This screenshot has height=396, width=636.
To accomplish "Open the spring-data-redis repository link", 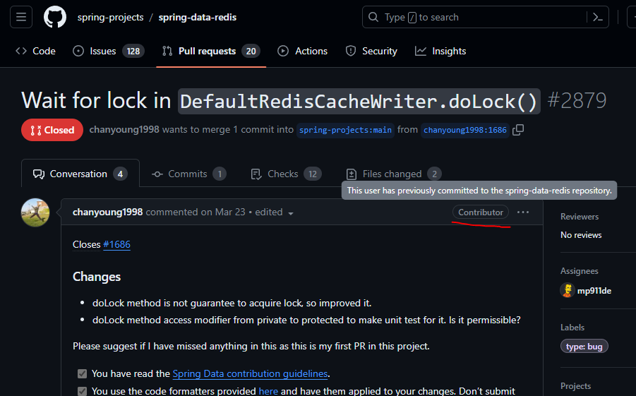I will (198, 18).
